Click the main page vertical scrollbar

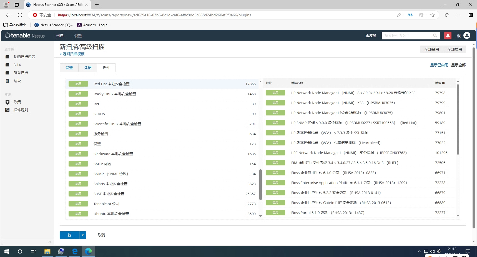pos(474,137)
